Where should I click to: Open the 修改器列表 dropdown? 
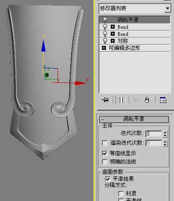point(167,8)
